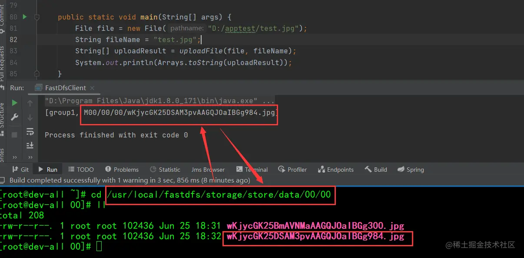524x258 pixels.
Task: Click line number 84 in the gutter
Action: coord(13,62)
